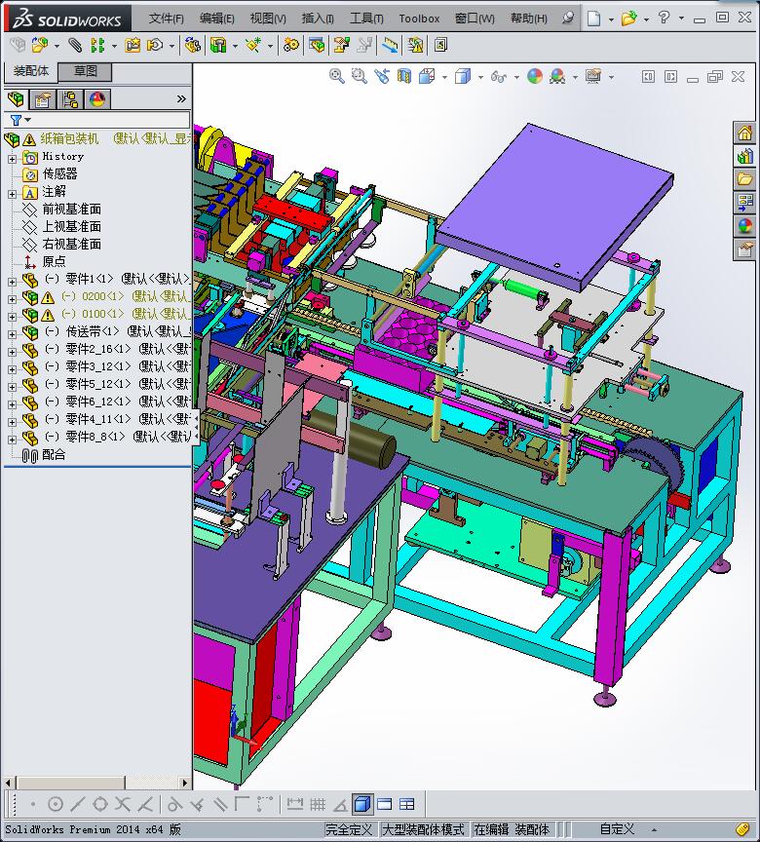
Task: Open Design Library in the task pane
Action: coord(745,156)
